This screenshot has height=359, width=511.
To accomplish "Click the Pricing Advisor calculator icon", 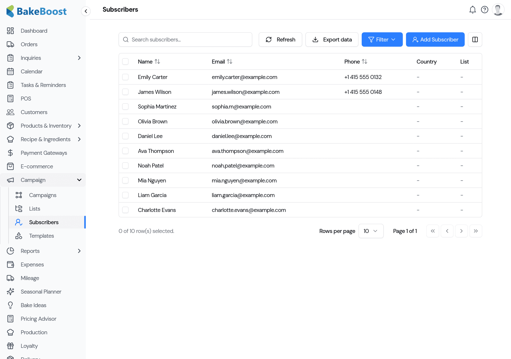I will click(x=10, y=319).
